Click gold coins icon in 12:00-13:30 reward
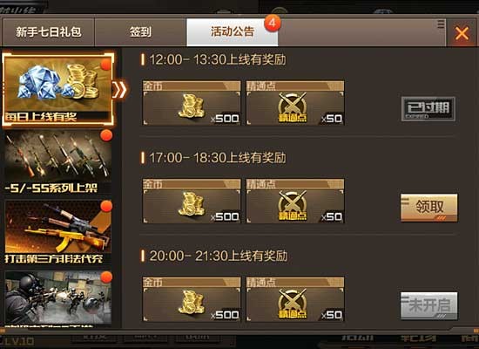This screenshot has width=479, height=349. (x=192, y=106)
